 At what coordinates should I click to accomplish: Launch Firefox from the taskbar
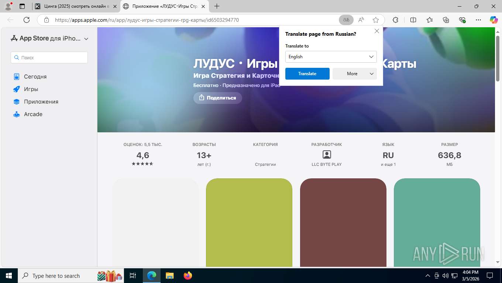coord(188,276)
